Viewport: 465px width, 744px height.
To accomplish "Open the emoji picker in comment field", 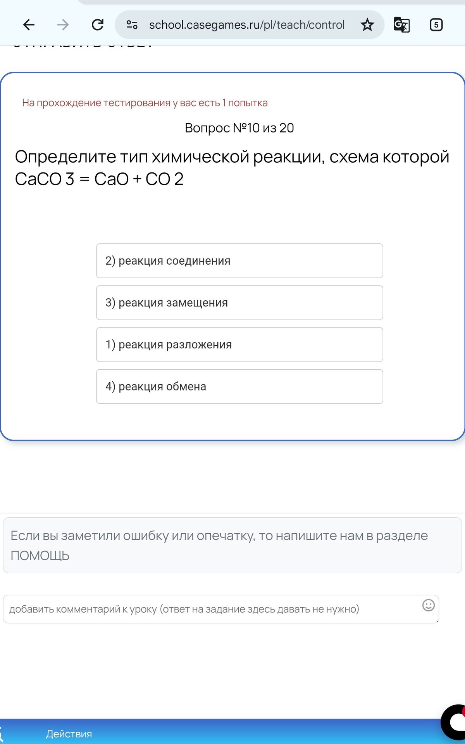I will (428, 605).
